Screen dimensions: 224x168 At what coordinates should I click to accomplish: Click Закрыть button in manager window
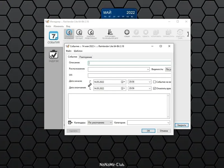tap(181, 125)
